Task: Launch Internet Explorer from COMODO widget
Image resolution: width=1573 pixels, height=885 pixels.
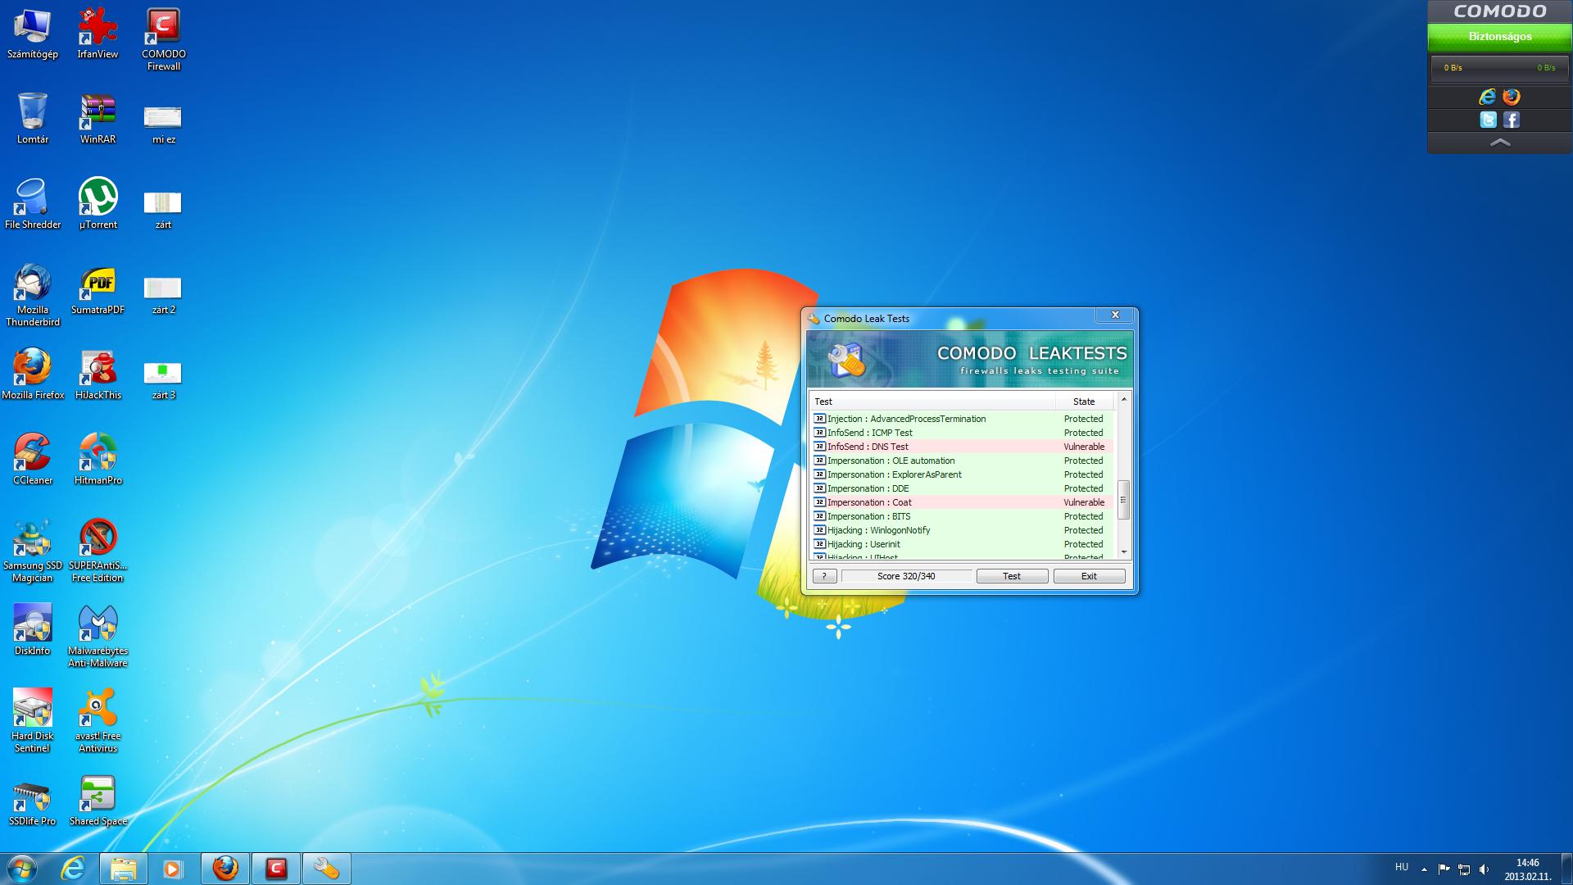Action: (x=1488, y=97)
